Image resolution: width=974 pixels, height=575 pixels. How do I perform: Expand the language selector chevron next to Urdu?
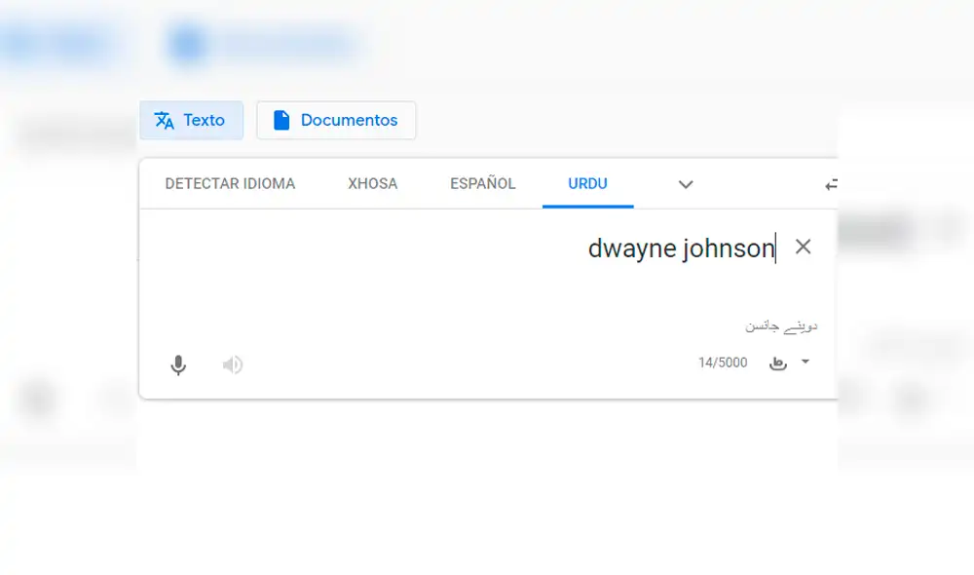(686, 184)
